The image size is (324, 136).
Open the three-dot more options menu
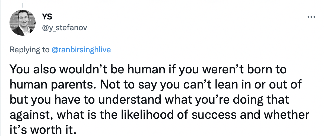(312, 17)
